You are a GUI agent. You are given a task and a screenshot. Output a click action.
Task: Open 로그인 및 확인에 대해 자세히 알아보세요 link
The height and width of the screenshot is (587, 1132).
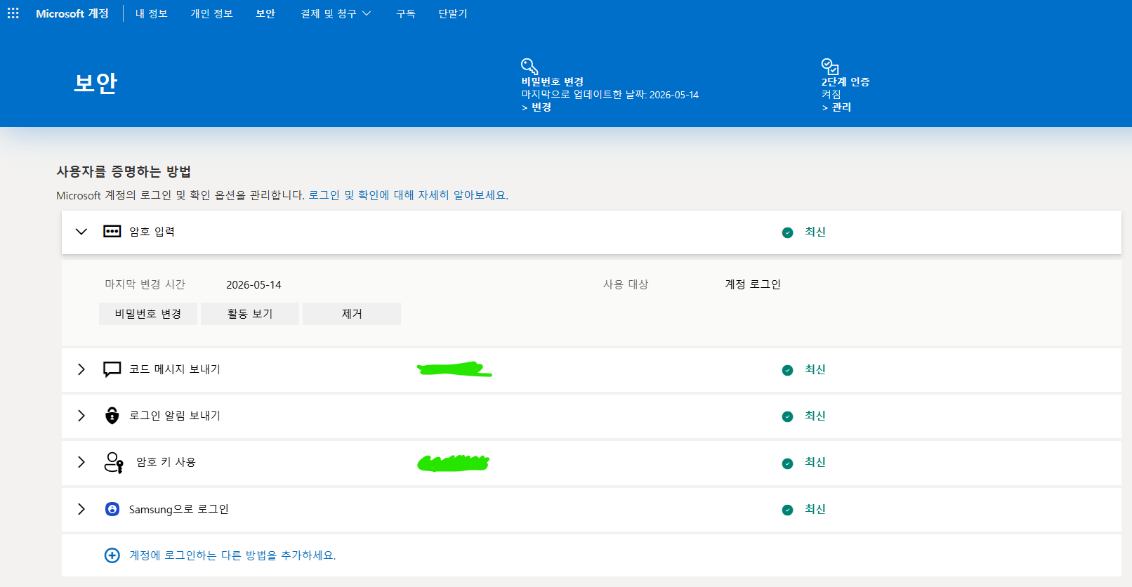[x=409, y=195]
